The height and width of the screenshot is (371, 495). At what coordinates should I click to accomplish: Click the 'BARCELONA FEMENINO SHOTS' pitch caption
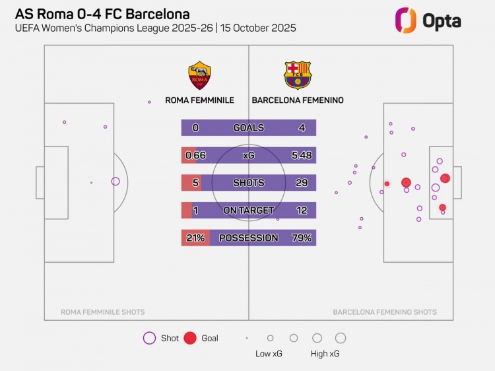385,312
